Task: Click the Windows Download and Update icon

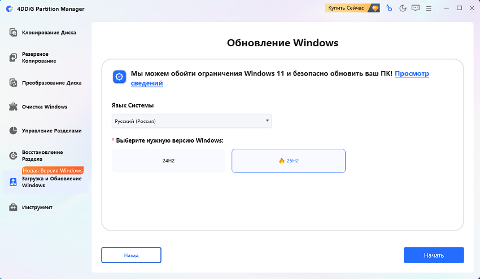Action: click(13, 182)
